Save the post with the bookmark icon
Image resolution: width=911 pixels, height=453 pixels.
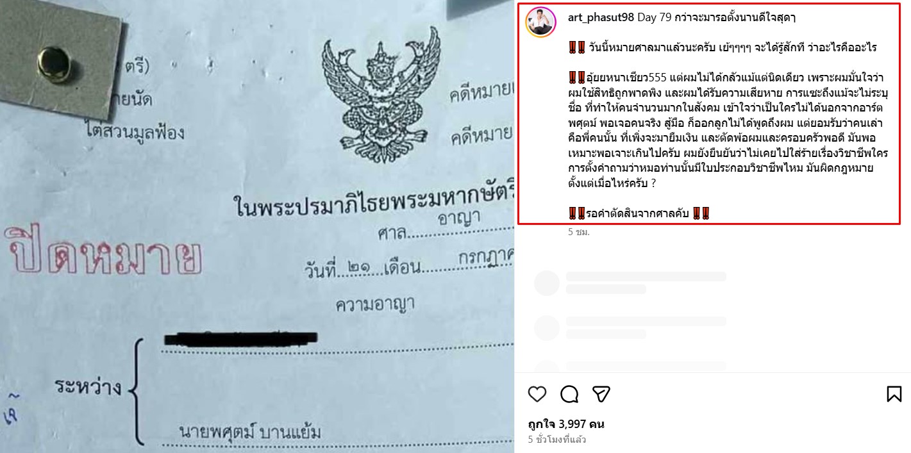point(894,393)
